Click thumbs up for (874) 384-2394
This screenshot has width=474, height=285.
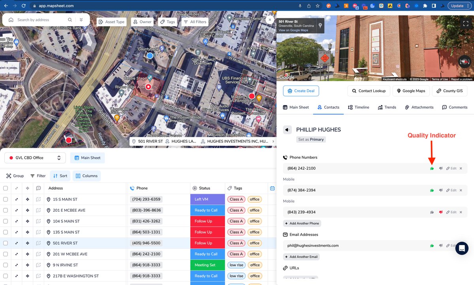[432, 190]
